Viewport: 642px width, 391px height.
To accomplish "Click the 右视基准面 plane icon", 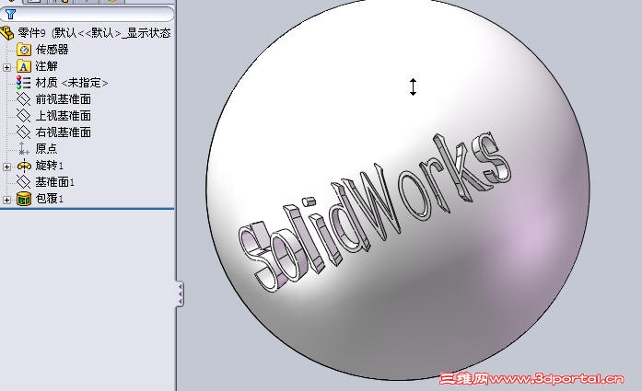I will pyautogui.click(x=23, y=132).
